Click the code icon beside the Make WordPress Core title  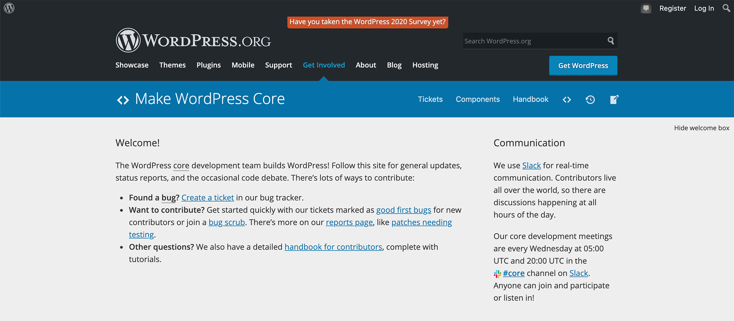[123, 100]
